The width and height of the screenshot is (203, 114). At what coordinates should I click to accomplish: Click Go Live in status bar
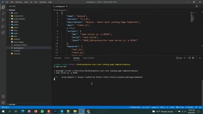tap(180, 107)
